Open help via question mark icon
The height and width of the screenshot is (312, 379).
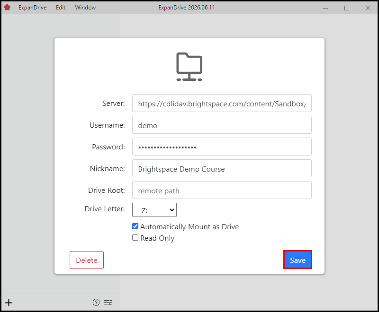coord(96,302)
